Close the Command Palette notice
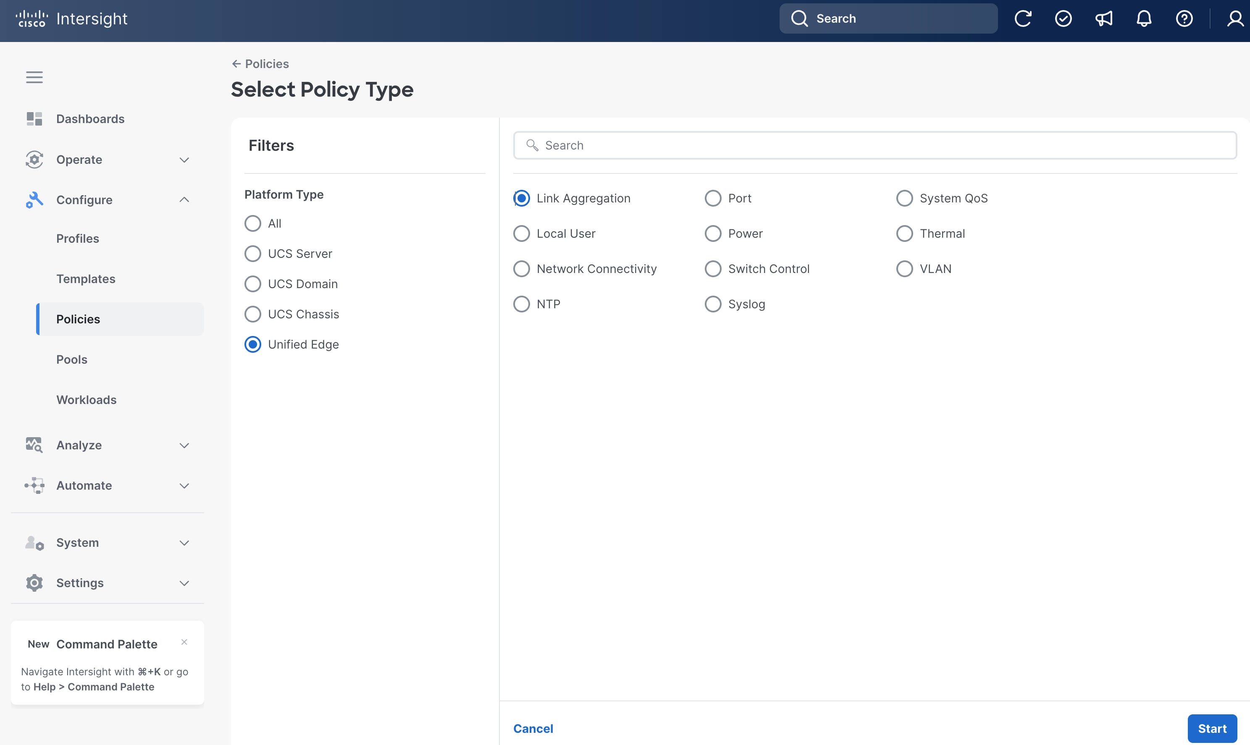 click(184, 642)
